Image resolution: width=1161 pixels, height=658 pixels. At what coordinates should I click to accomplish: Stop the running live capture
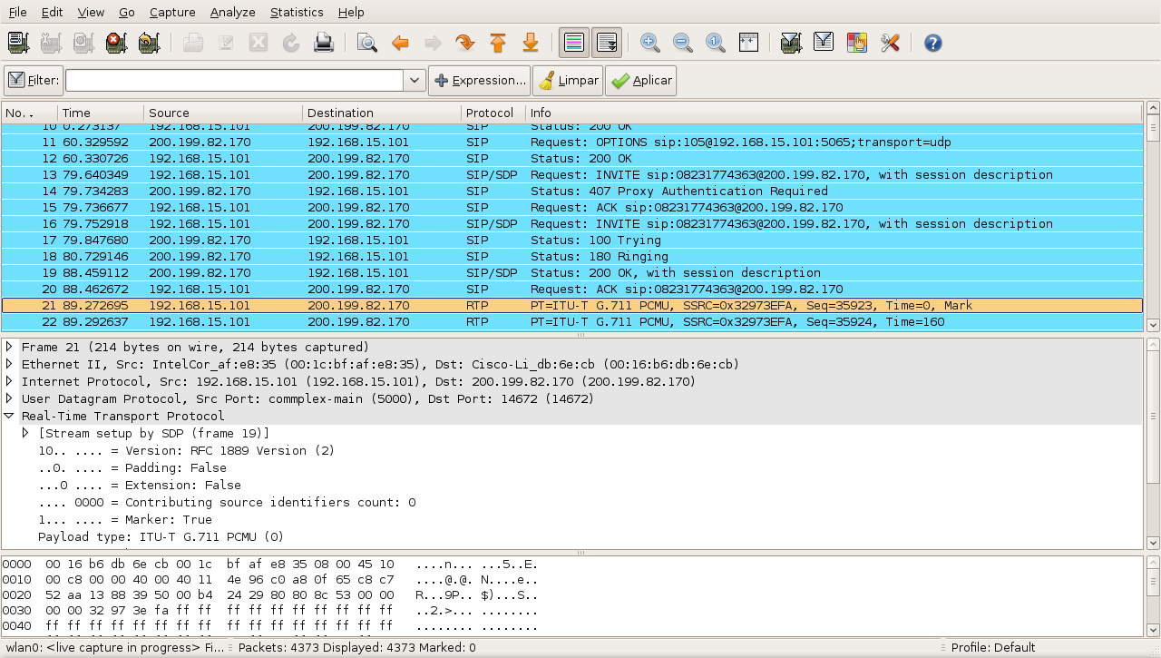click(x=116, y=43)
